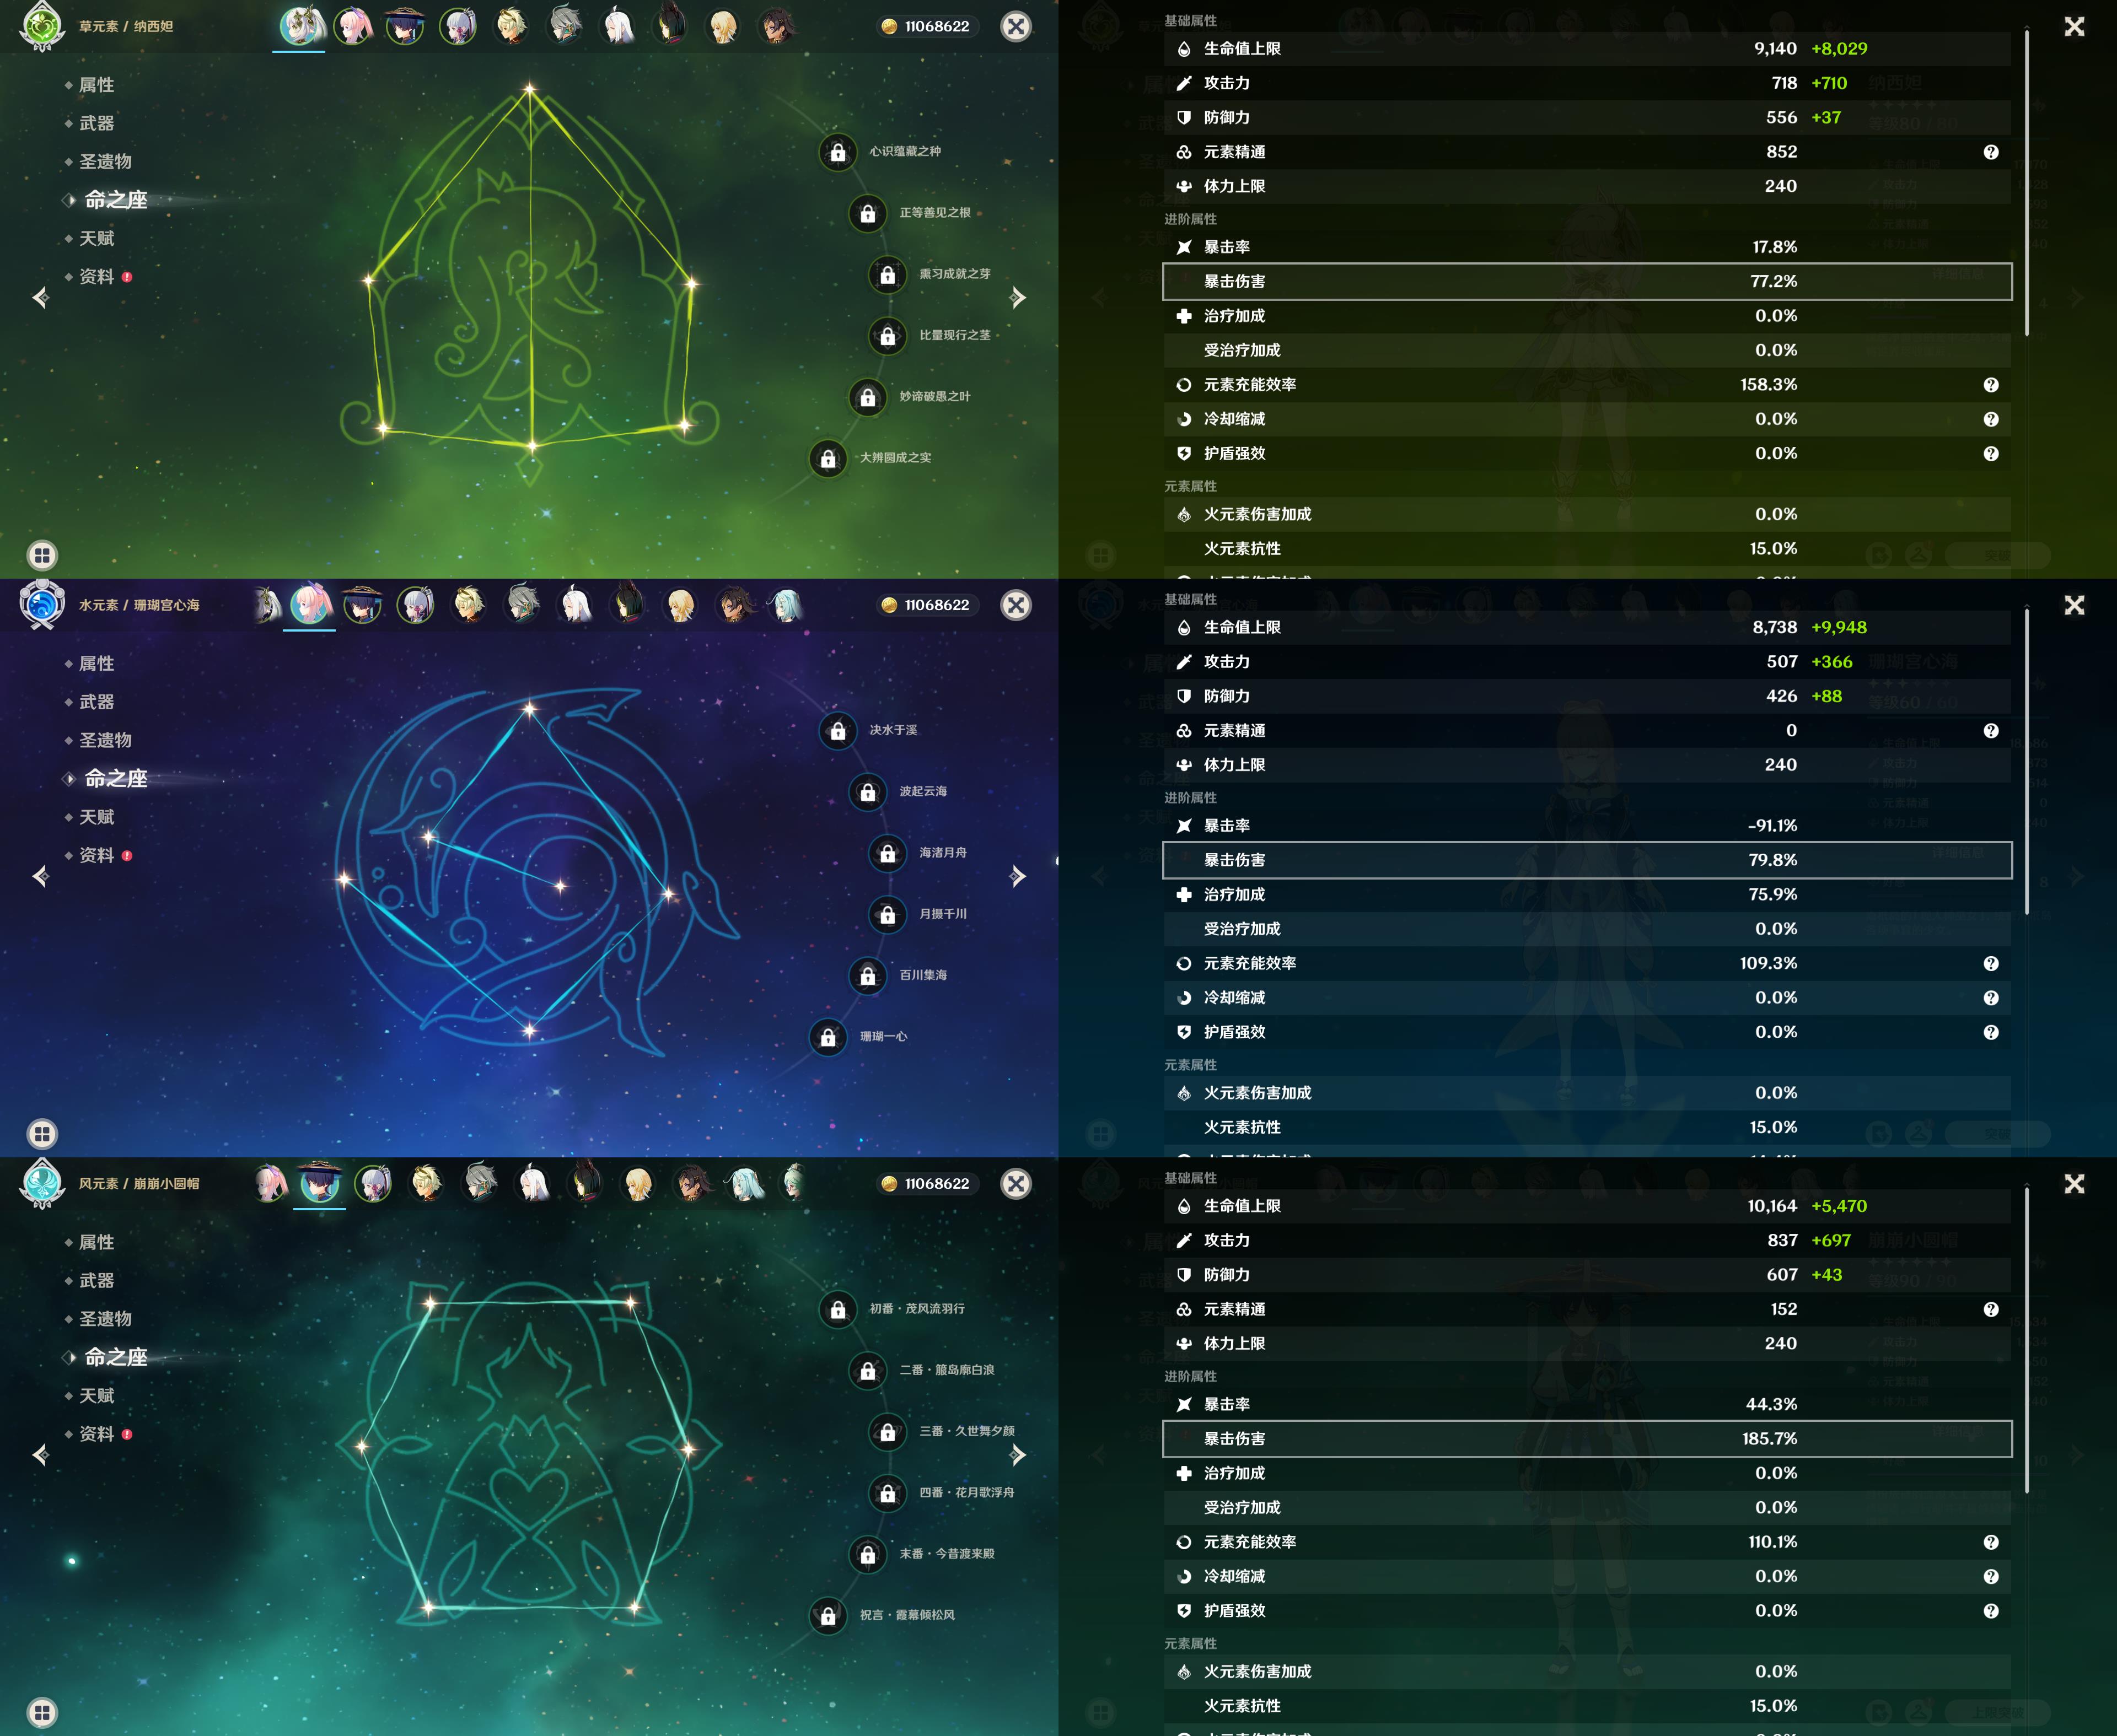Close the stats panel showing 暴击率 -91.1%

pos(2074,605)
